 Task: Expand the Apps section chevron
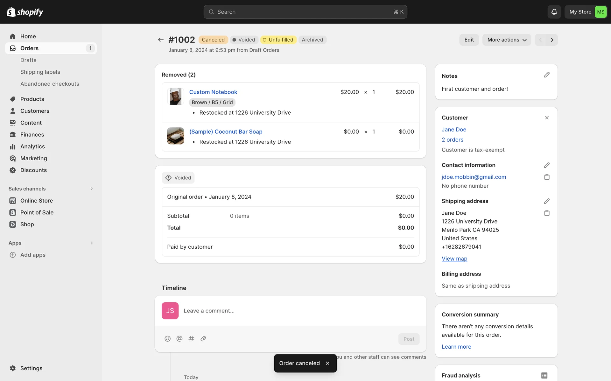[92, 243]
